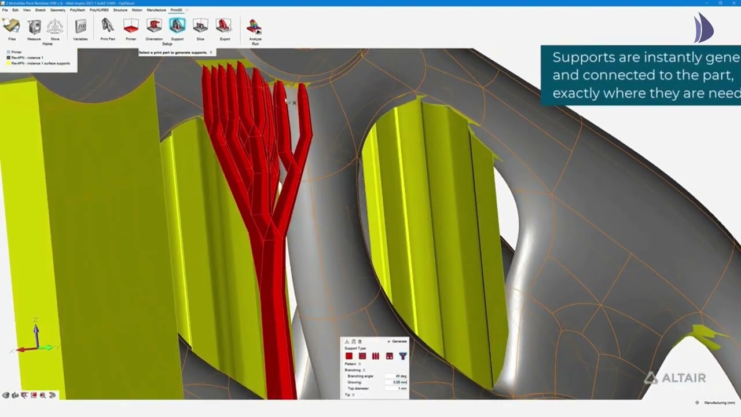Click the units icon beside Manufacturing (mm)
The image size is (741, 417).
tap(697, 403)
